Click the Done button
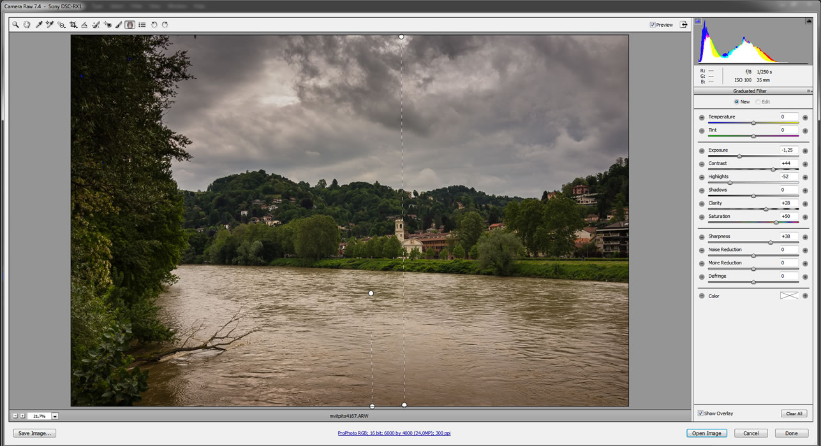 pyautogui.click(x=792, y=433)
